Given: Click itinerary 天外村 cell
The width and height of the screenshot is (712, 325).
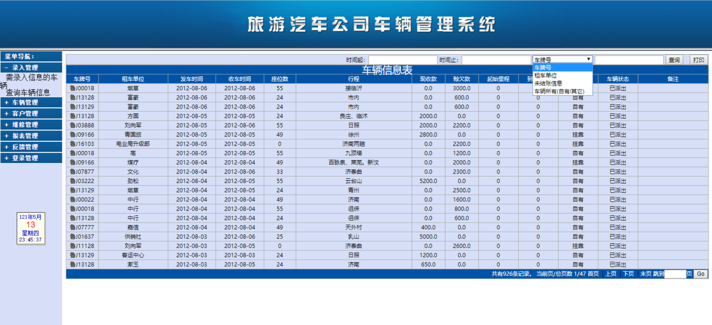Looking at the screenshot, I should [x=354, y=227].
